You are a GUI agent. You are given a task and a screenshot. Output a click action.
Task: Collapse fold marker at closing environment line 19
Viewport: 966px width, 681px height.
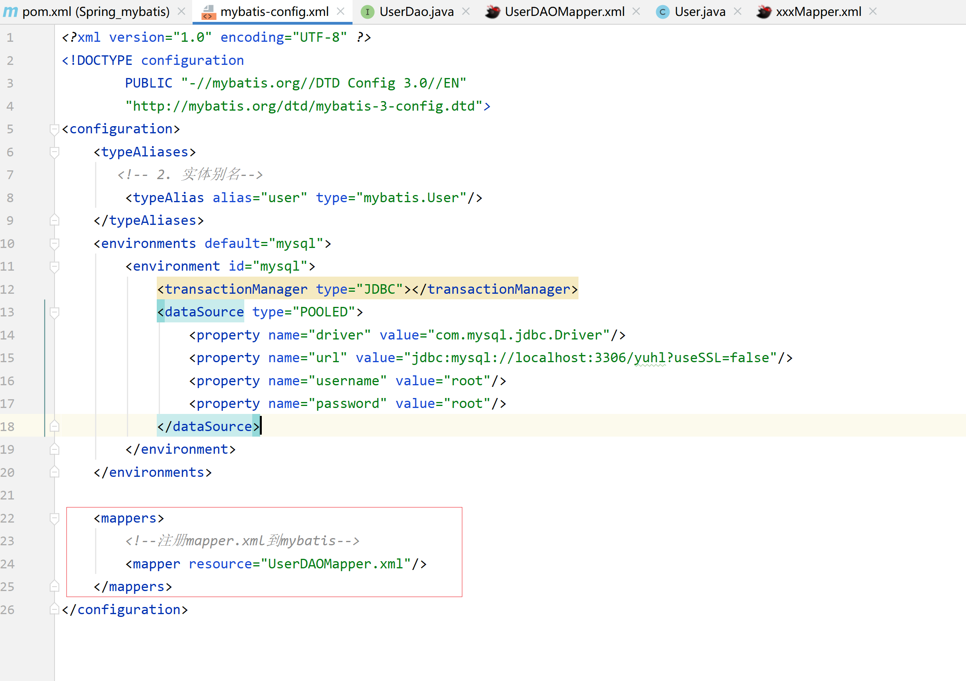(54, 449)
